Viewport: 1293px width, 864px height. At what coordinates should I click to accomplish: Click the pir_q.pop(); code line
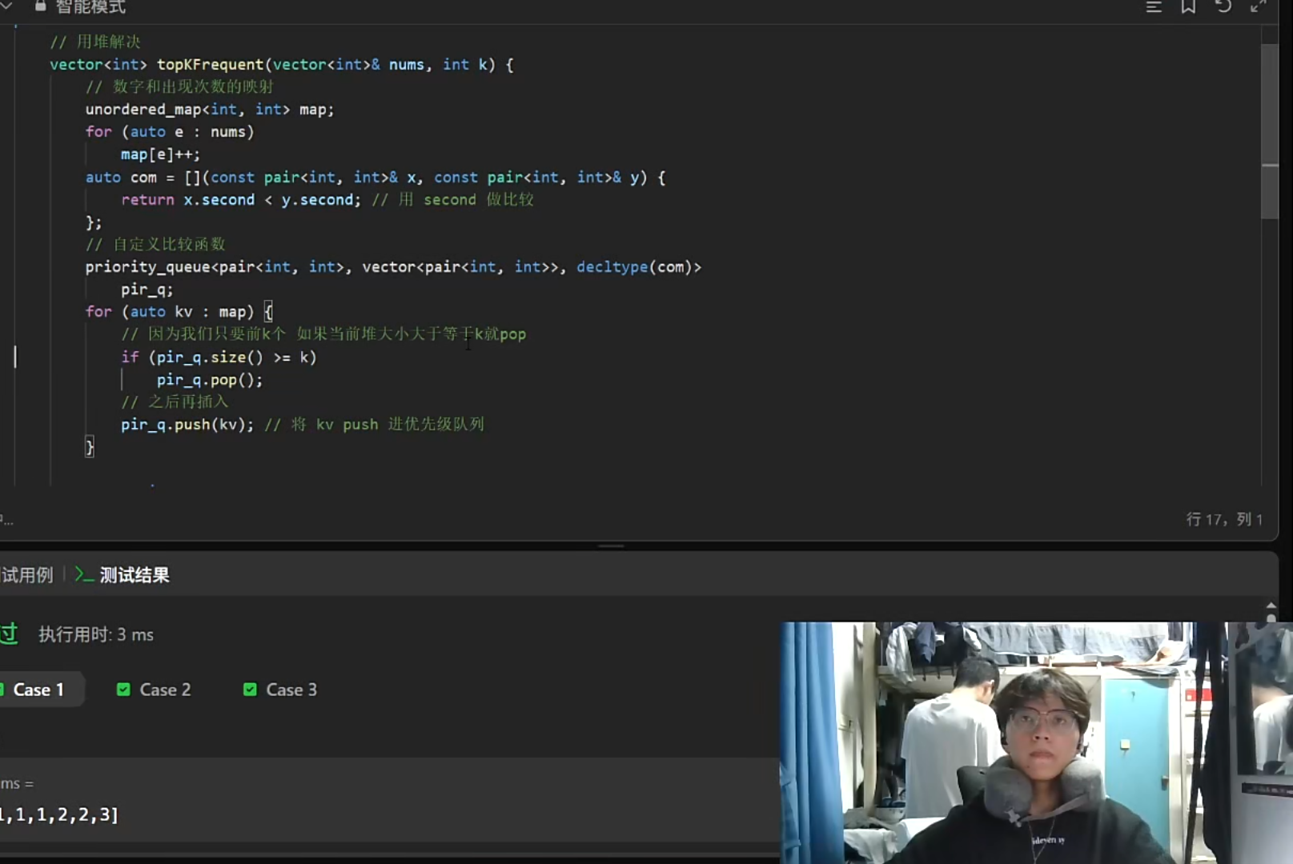(210, 380)
